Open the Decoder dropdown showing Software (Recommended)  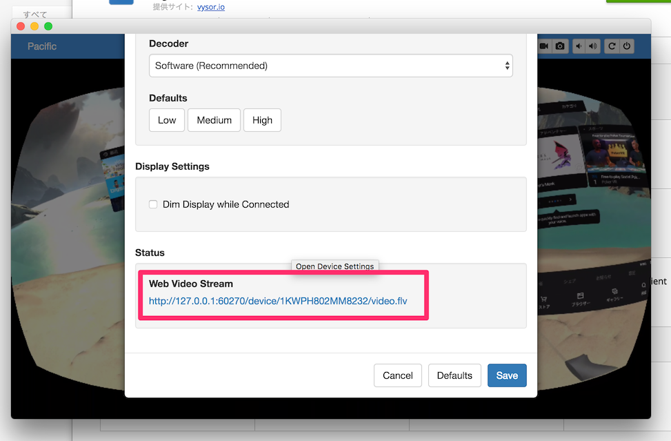(x=331, y=66)
